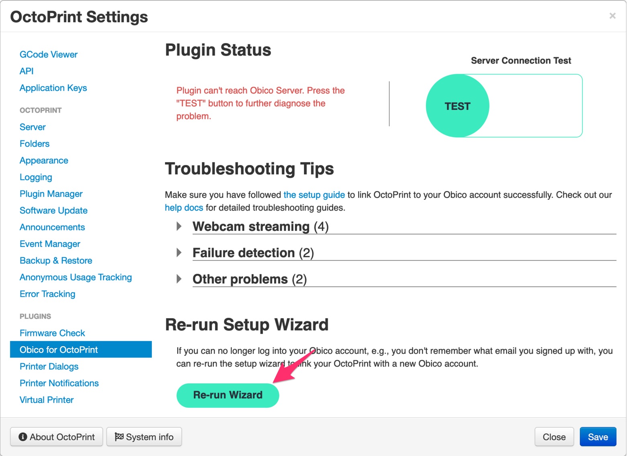The height and width of the screenshot is (456, 643).
Task: Save the OctoPrint settings
Action: pyautogui.click(x=598, y=437)
